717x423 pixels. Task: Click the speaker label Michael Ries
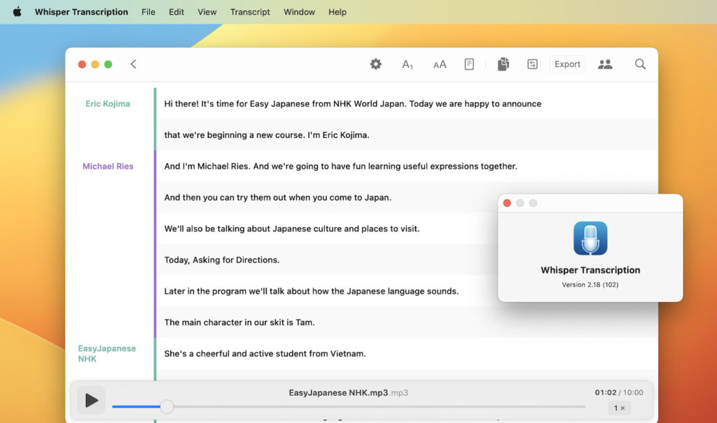click(107, 166)
